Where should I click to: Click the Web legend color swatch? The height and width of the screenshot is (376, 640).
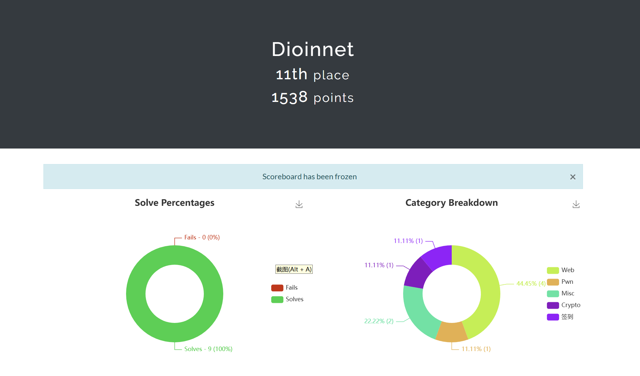click(x=553, y=270)
